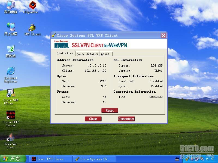Click the Reset button
This screenshot has width=218, height=163.
(x=110, y=111)
